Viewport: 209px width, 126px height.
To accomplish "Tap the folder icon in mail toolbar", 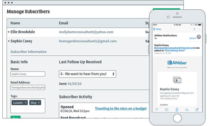I will [167, 110].
